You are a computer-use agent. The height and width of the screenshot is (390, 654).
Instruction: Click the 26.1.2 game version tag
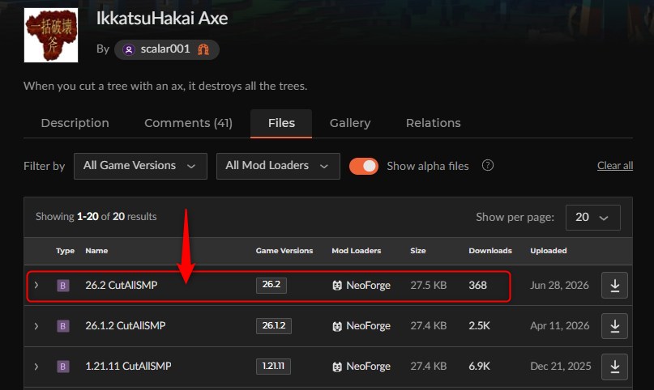coord(274,326)
